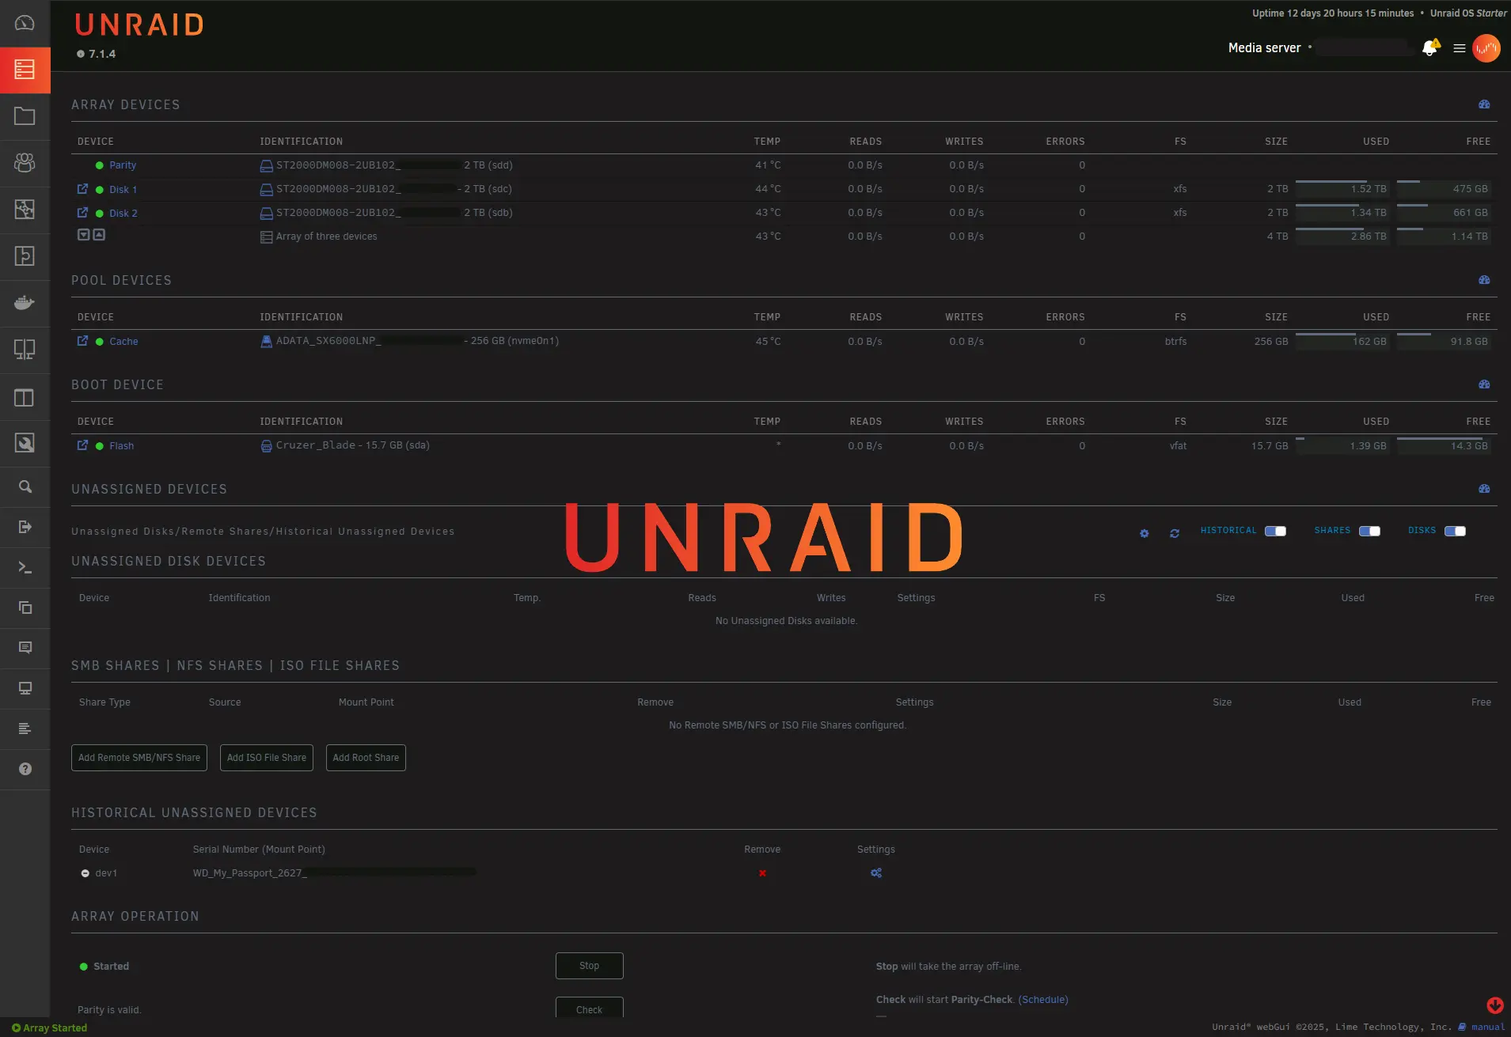Open the hamburger menu in header
This screenshot has width=1511, height=1037.
pos(1460,48)
